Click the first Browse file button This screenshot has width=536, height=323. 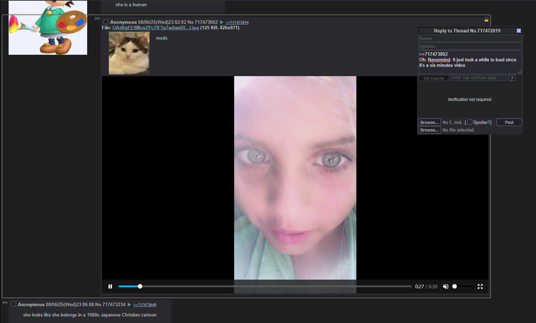click(430, 122)
